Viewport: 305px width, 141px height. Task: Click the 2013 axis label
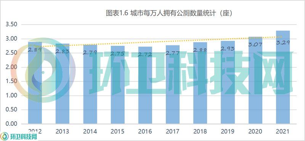coord(62,131)
